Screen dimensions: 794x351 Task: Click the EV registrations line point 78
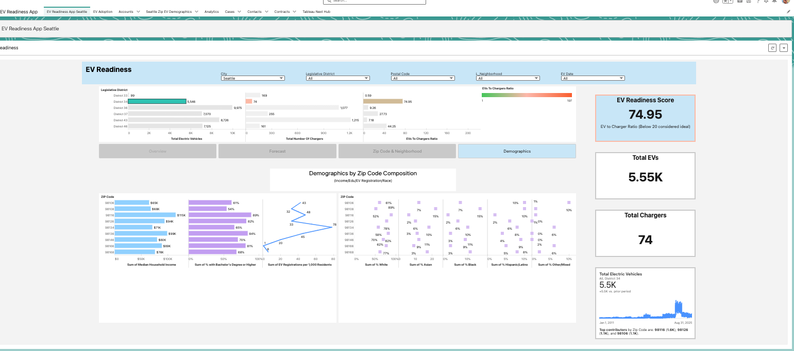click(333, 226)
